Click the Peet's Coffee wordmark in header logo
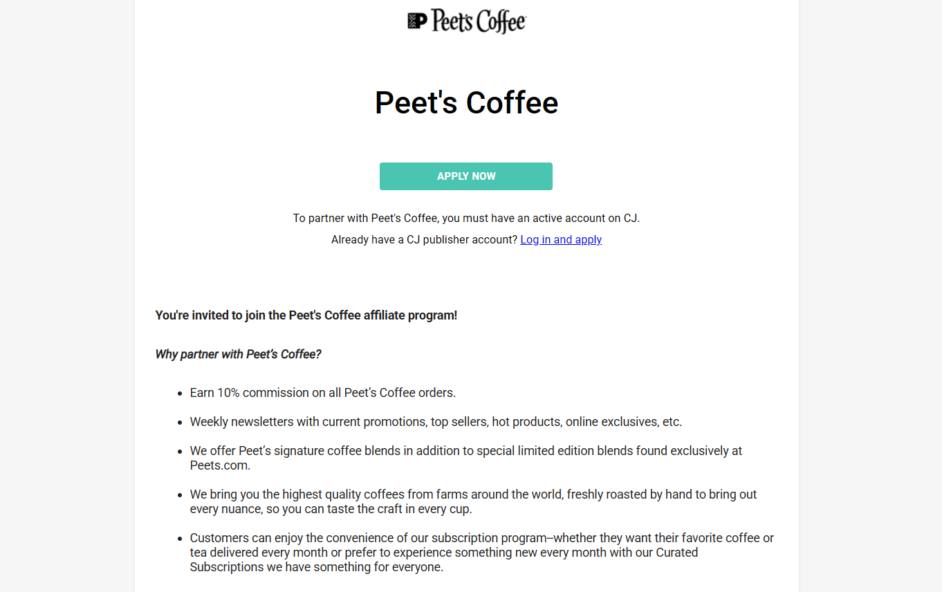The image size is (942, 592). (479, 21)
